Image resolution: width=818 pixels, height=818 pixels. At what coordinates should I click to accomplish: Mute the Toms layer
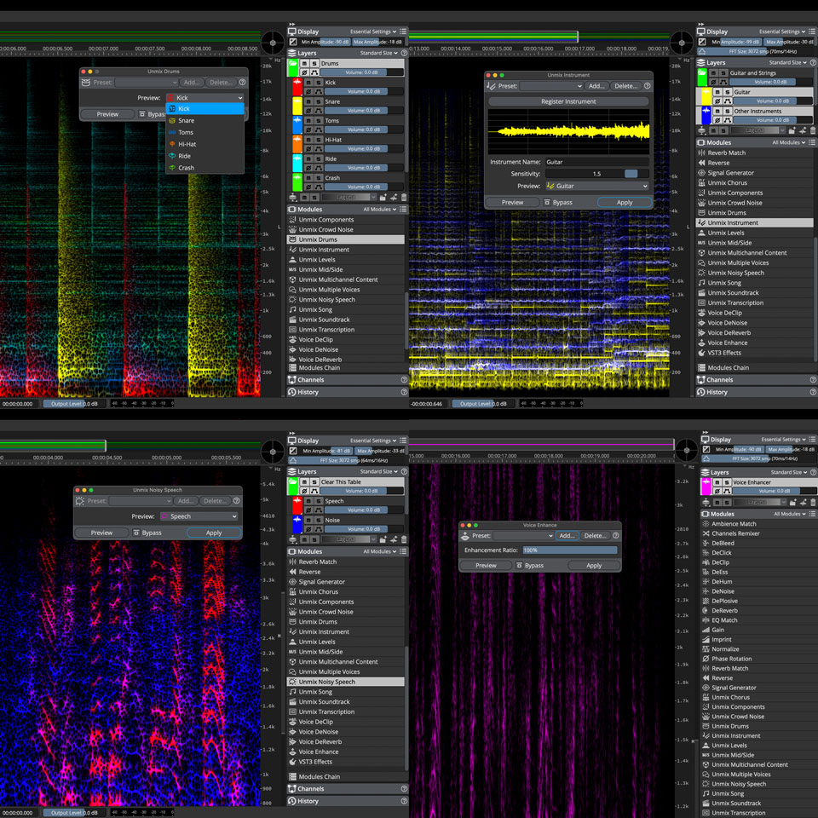tap(308, 120)
